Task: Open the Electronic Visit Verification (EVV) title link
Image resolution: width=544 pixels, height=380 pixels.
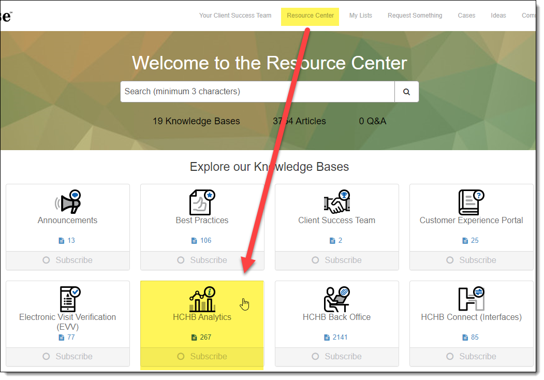Action: pyautogui.click(x=68, y=322)
